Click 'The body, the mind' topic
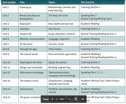Screen dimensions: 126x104 [x=58, y=15]
